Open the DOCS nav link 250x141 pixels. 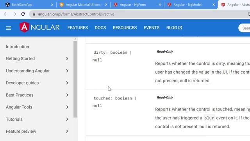coord(100,28)
